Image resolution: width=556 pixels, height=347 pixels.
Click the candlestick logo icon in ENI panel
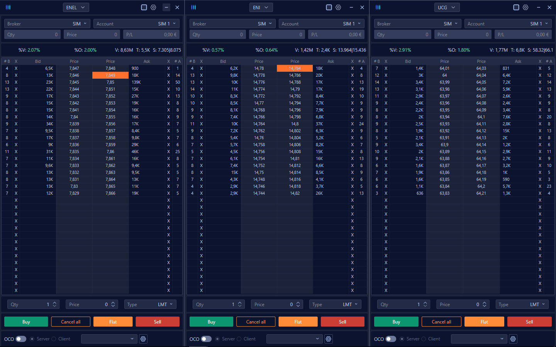pyautogui.click(x=193, y=7)
